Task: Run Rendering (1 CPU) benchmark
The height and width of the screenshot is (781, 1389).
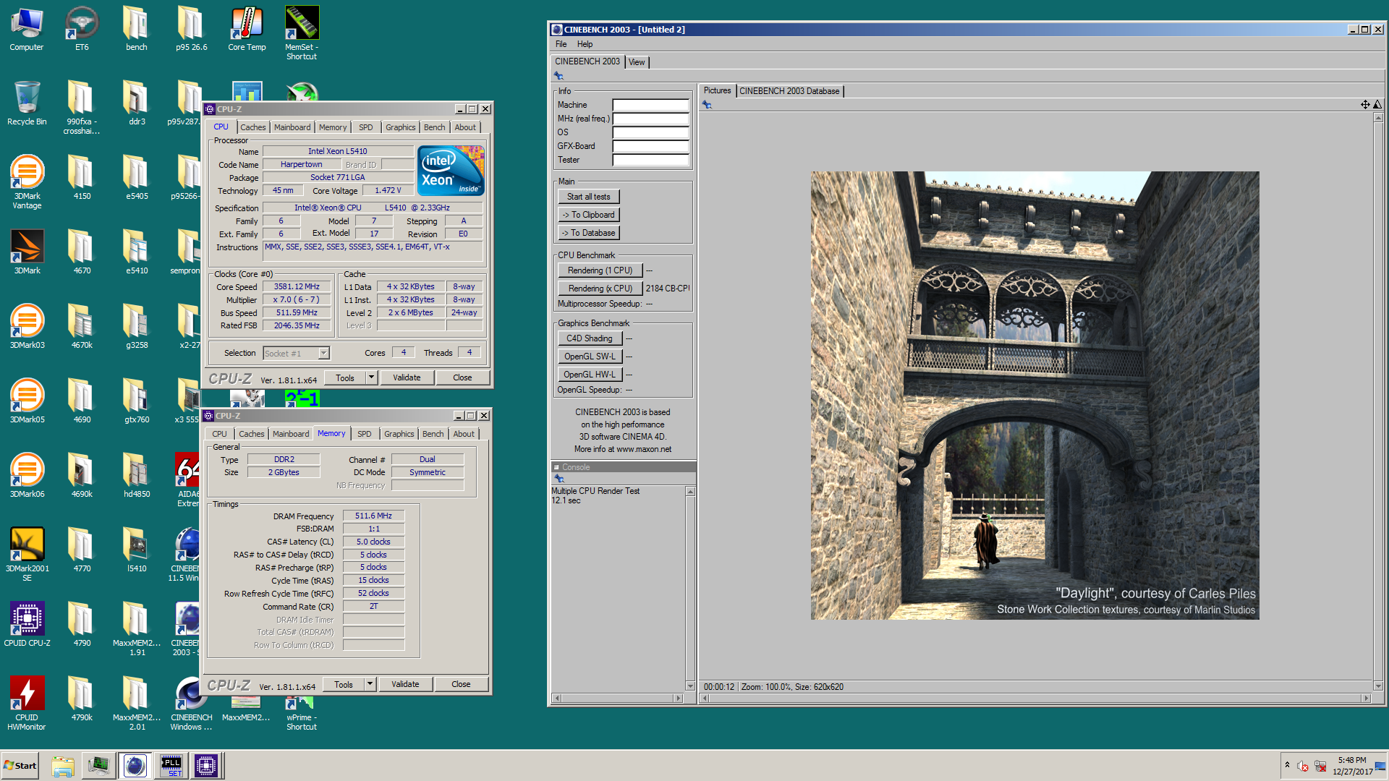Action: click(x=600, y=270)
